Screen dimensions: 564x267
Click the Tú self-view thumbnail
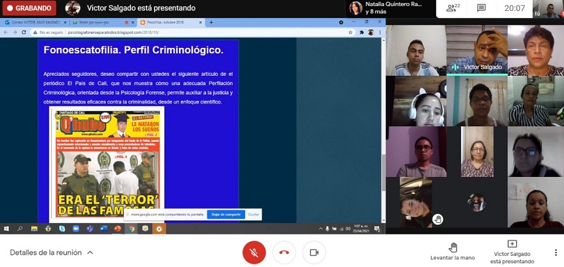pos(548,8)
